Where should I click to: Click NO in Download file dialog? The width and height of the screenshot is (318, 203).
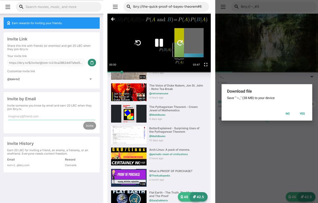[x=287, y=114]
